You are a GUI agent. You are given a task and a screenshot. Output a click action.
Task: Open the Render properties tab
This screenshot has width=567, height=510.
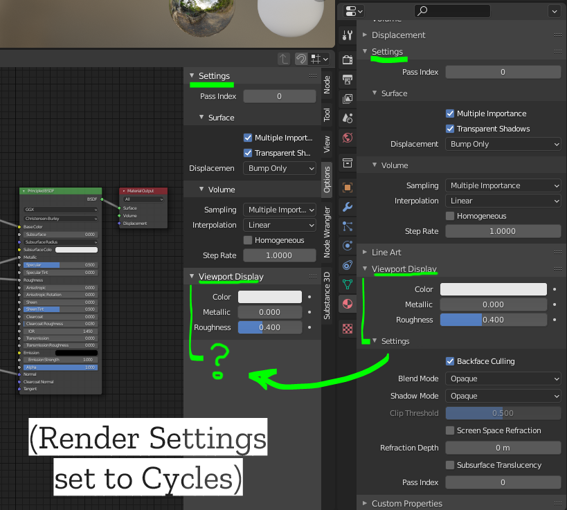pyautogui.click(x=348, y=60)
